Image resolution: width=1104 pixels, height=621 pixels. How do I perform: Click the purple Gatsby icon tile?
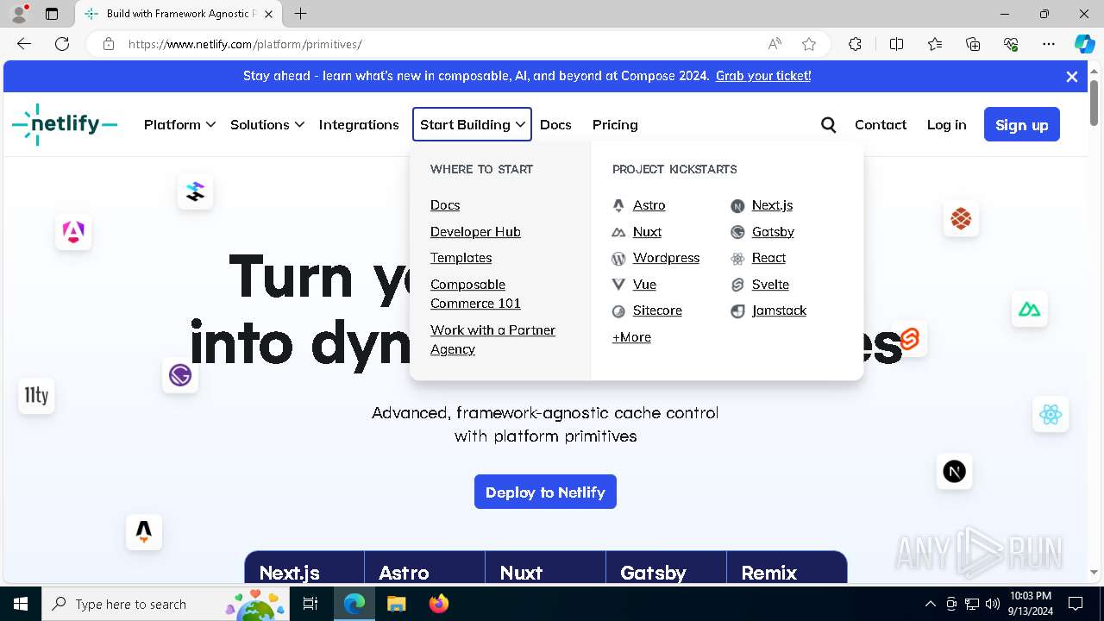[180, 375]
